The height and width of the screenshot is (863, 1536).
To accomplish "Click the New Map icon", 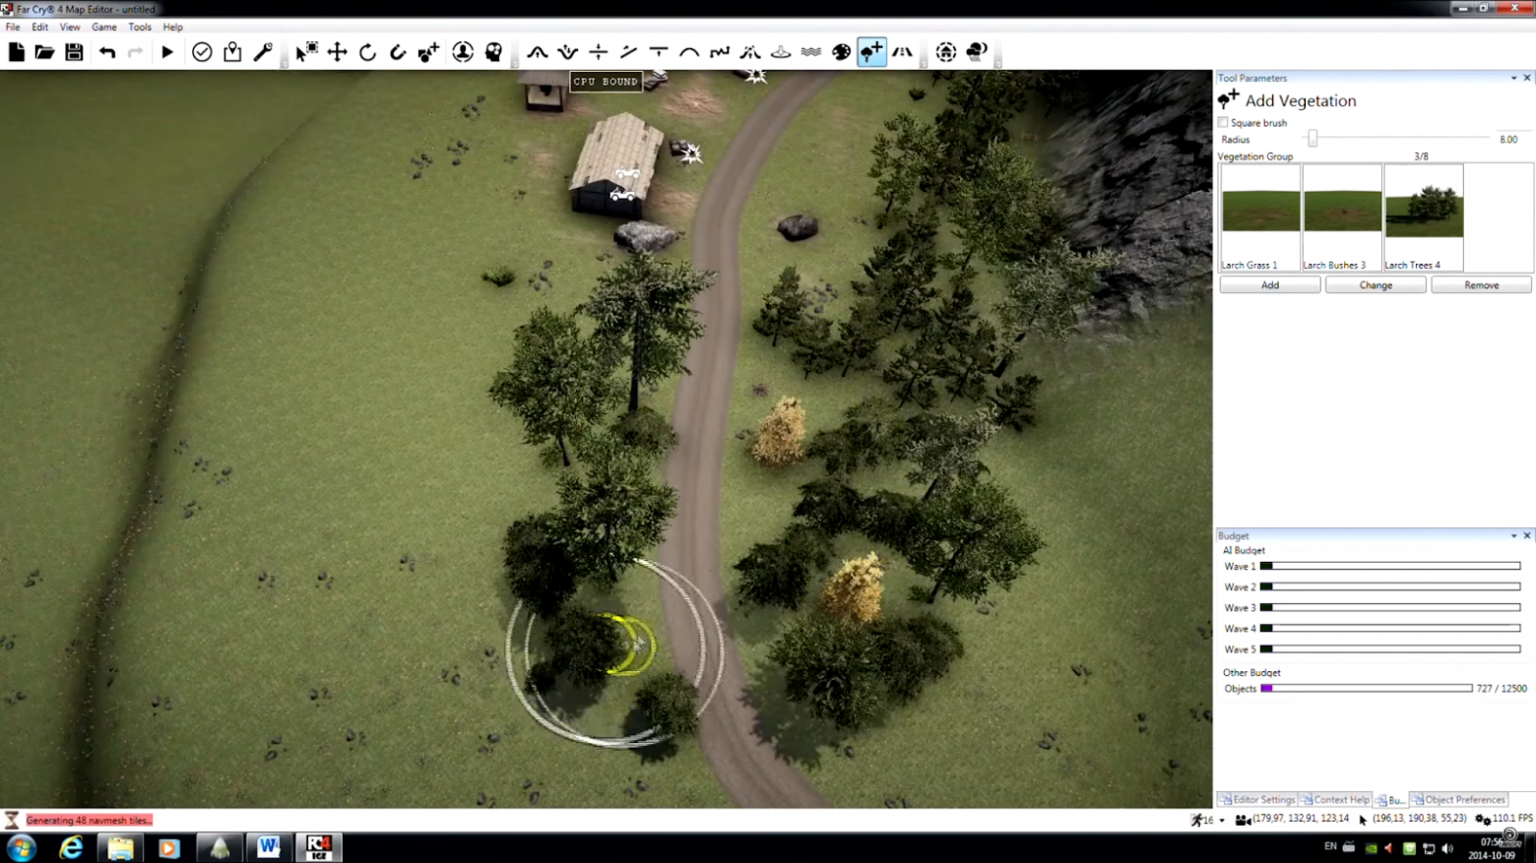I will click(x=17, y=52).
